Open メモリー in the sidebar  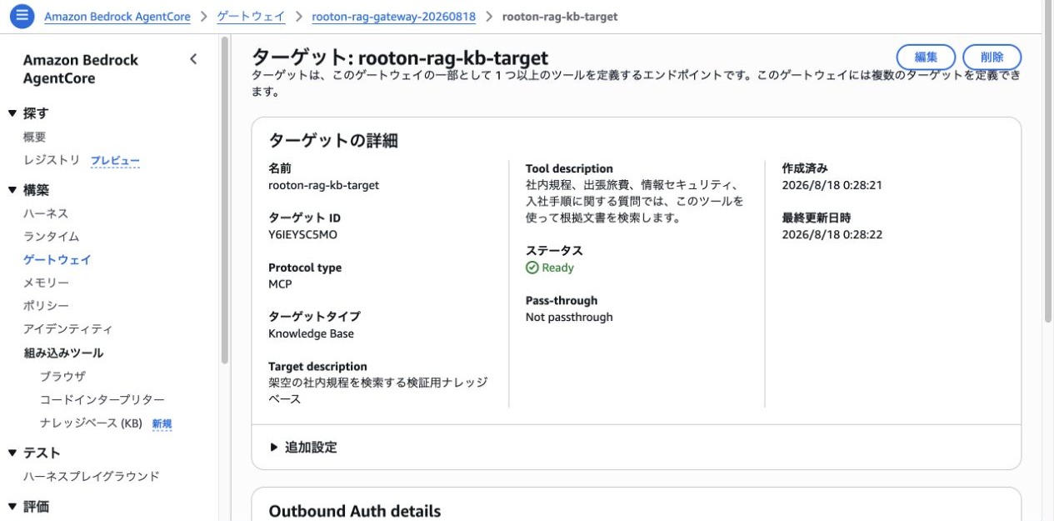[x=46, y=283]
